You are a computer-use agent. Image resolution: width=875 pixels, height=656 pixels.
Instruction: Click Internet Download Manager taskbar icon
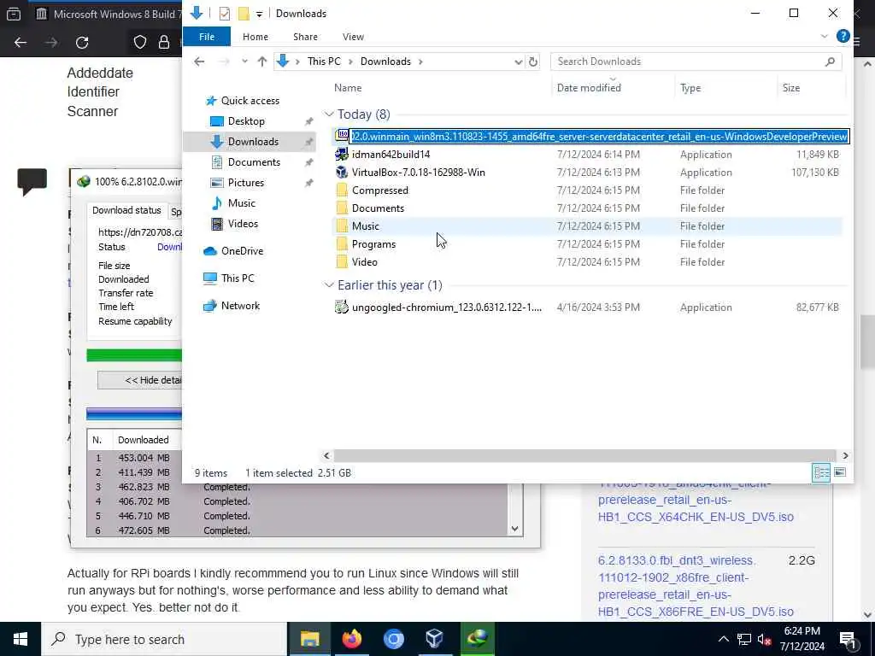click(x=477, y=639)
